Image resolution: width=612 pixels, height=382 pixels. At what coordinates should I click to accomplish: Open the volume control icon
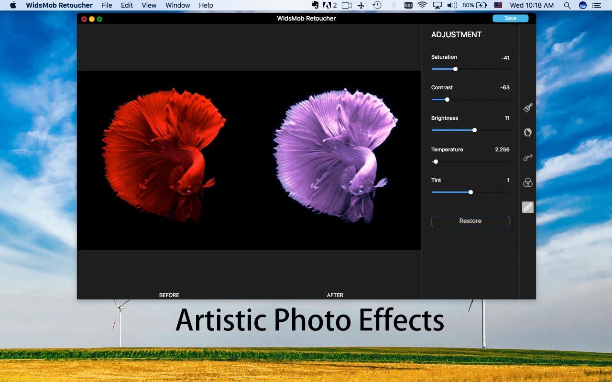[452, 5]
